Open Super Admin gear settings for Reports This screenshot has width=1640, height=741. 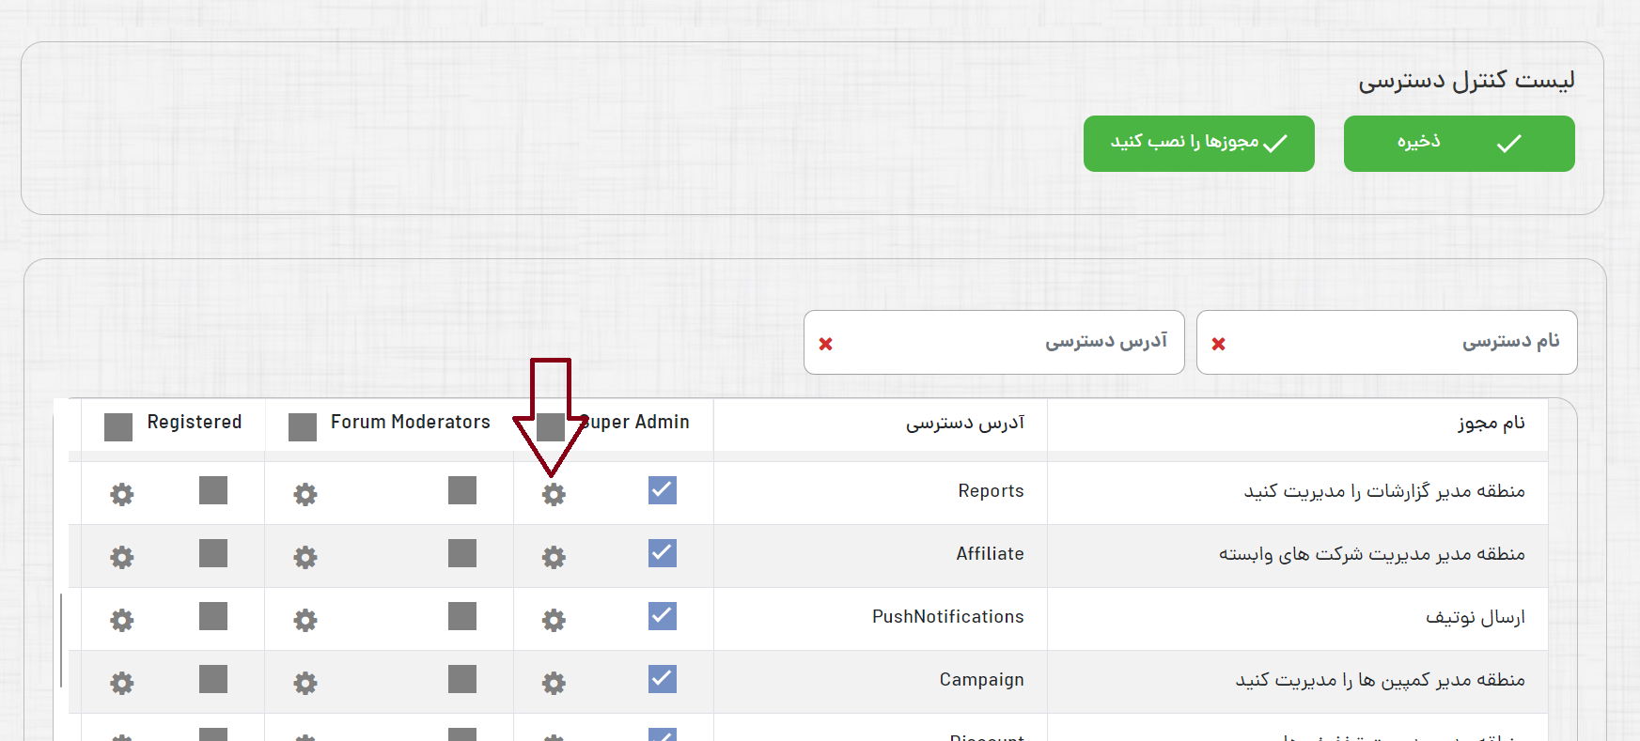554,494
